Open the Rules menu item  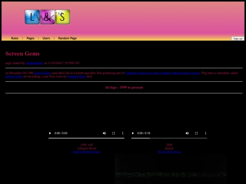[x=15, y=38]
